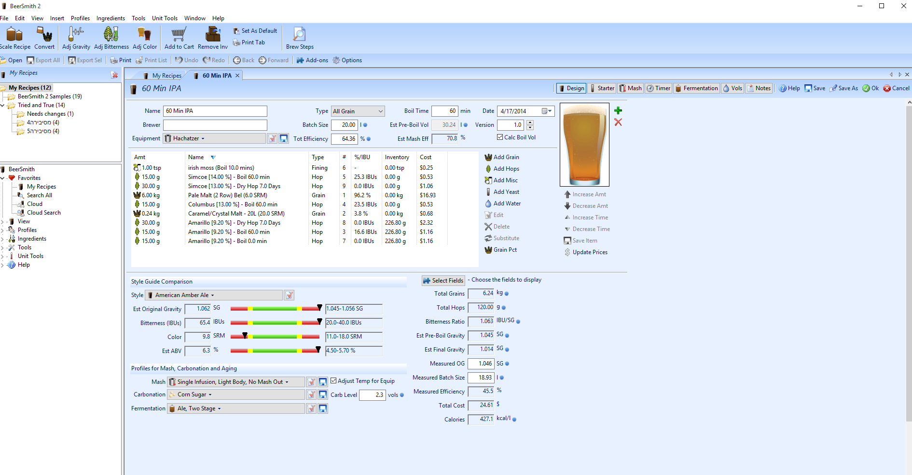Switch to the My Recipes tab
The image size is (912, 475).
coord(162,76)
